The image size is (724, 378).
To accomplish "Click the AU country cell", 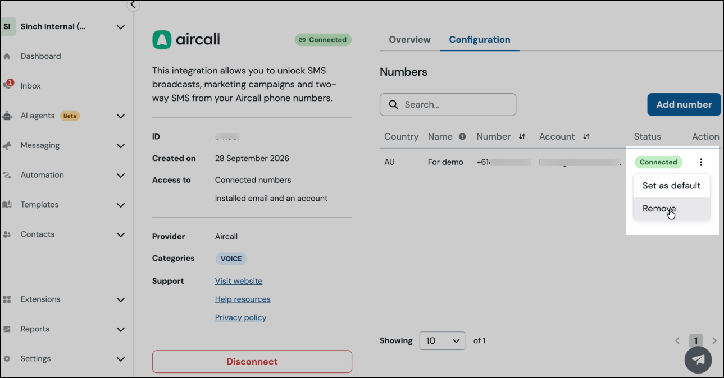I will pyautogui.click(x=389, y=162).
